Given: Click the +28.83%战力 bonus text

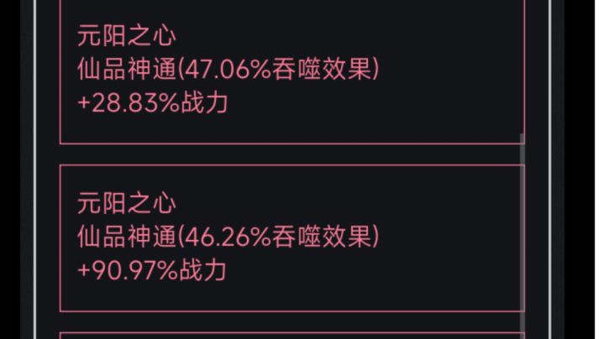Looking at the screenshot, I should point(153,104).
